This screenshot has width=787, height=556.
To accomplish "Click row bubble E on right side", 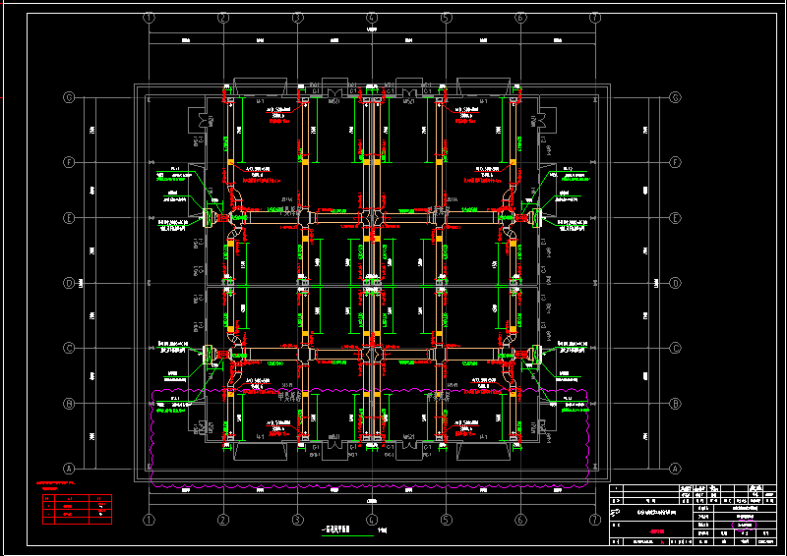I will coord(675,218).
